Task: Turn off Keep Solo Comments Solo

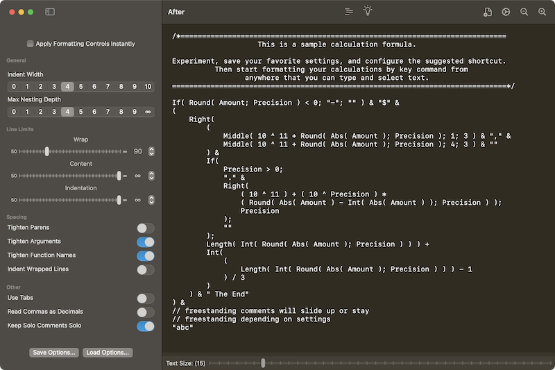Action: [x=146, y=326]
